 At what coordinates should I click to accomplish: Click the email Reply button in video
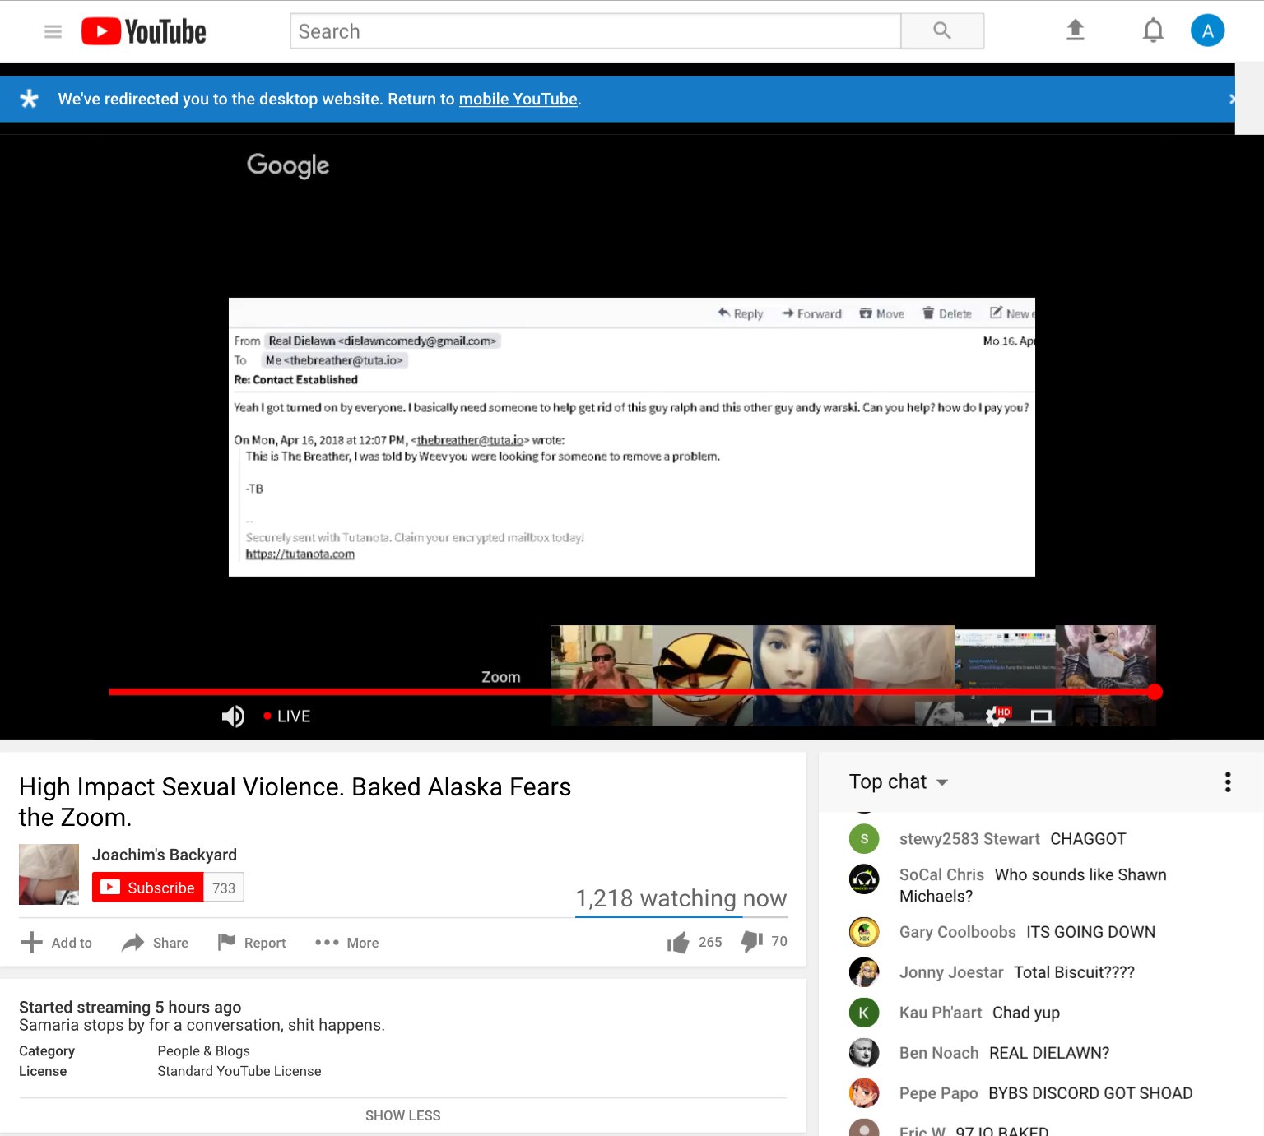[x=740, y=313]
